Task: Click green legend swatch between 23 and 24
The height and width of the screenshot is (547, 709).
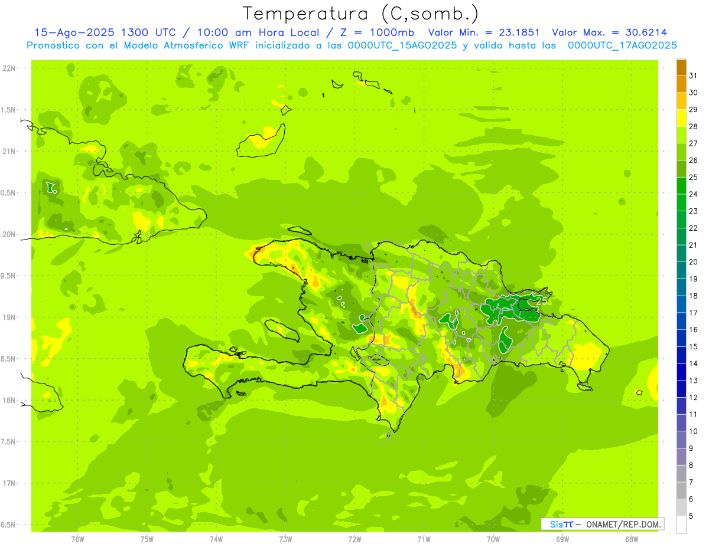Action: point(681,203)
